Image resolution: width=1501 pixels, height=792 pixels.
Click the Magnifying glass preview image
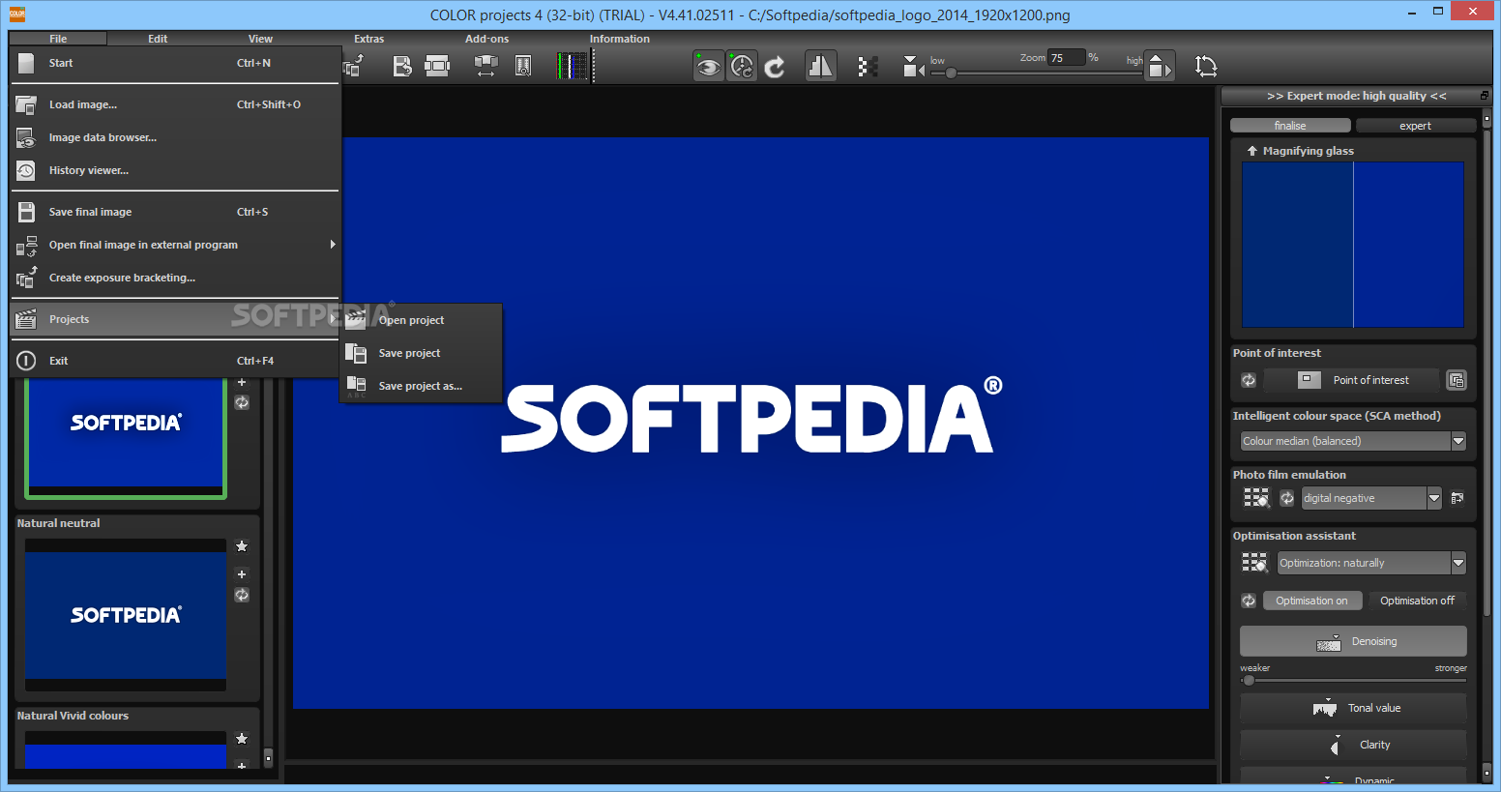tap(1353, 245)
